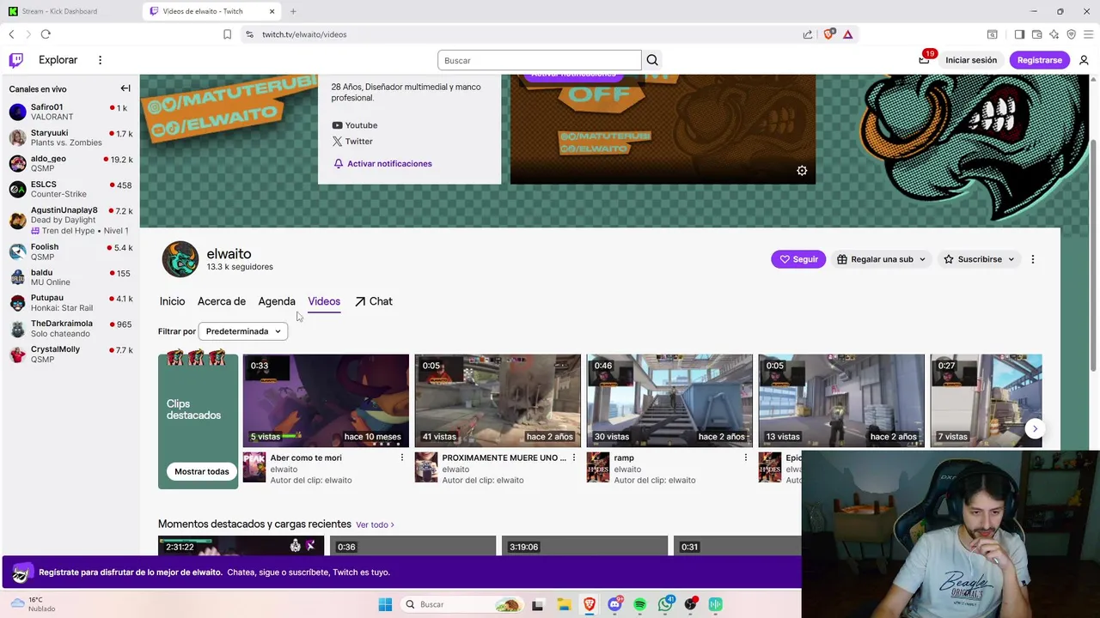Click the share page icon in address bar

pyautogui.click(x=808, y=34)
